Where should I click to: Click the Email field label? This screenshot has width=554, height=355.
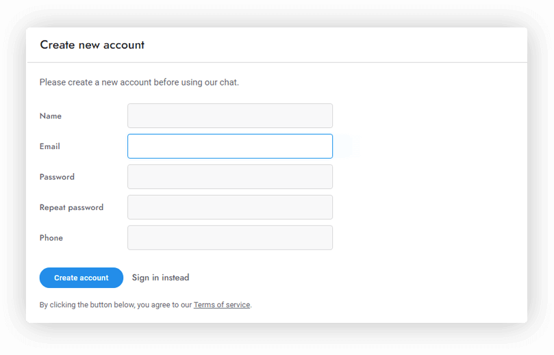coord(50,146)
